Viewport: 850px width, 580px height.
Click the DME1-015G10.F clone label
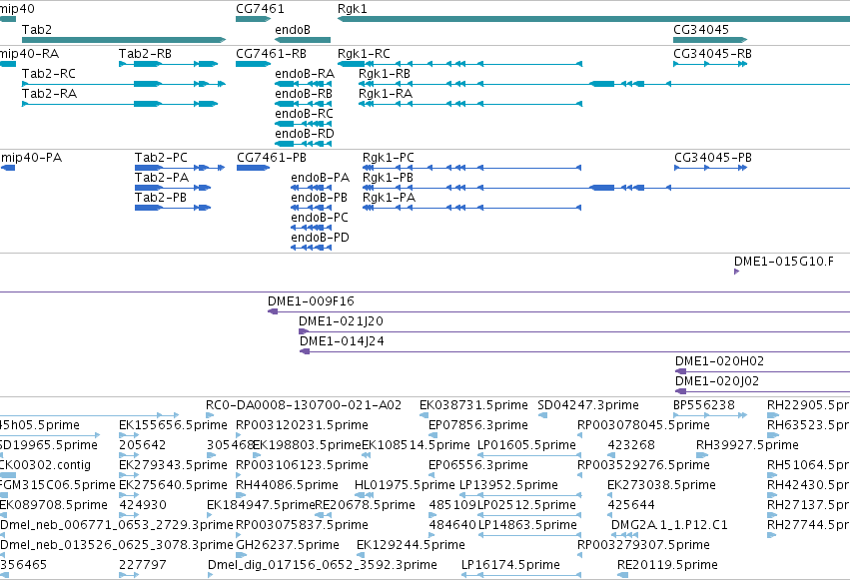point(784,262)
